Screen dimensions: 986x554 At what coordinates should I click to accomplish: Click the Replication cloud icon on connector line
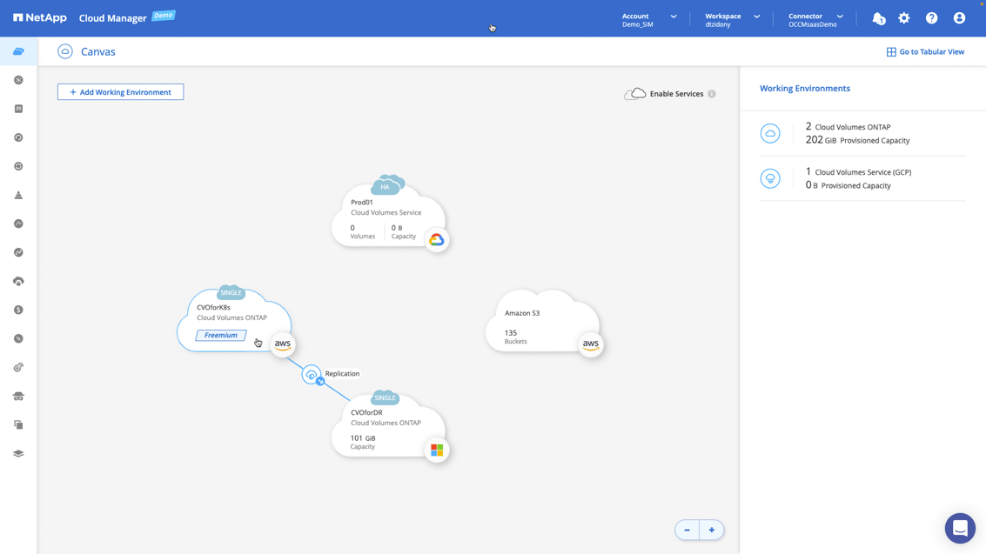coord(311,374)
